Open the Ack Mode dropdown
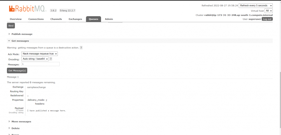Screen dimensions: 281x135 [40, 54]
